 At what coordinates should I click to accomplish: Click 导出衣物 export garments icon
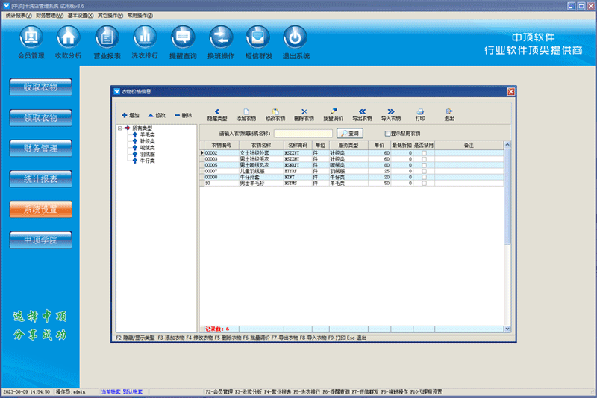tap(362, 111)
